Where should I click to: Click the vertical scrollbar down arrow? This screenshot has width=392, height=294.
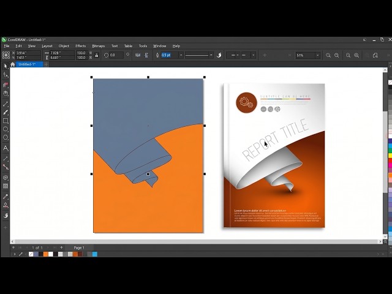(x=385, y=236)
